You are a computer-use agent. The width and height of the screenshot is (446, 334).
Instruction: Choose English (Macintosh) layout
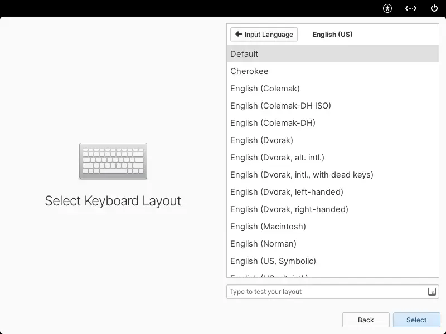click(x=332, y=227)
